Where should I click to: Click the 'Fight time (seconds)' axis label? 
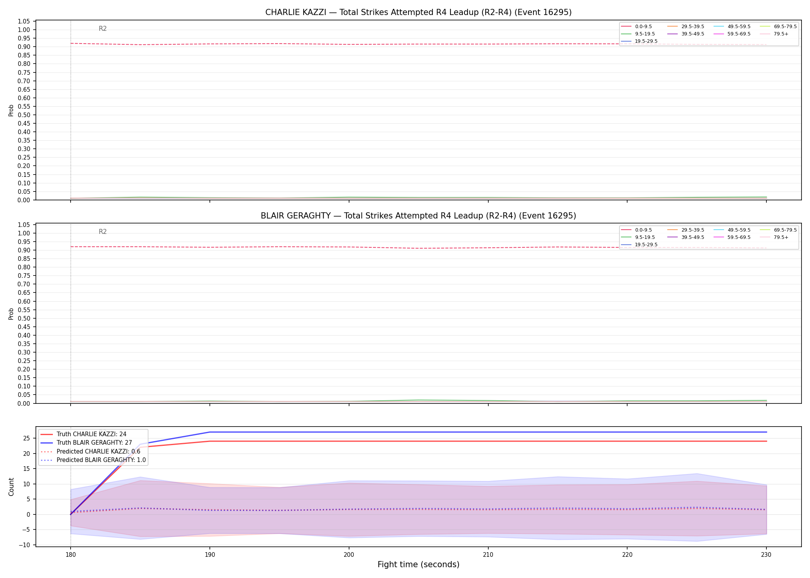[418, 565]
